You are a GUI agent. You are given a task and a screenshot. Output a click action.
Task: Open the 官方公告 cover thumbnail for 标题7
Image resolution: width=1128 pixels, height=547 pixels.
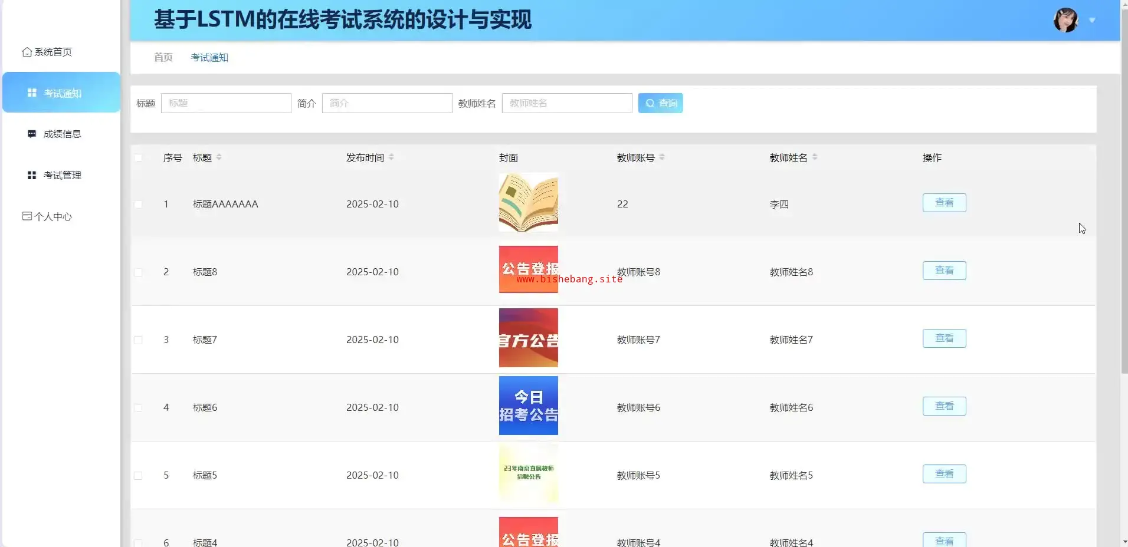point(529,338)
